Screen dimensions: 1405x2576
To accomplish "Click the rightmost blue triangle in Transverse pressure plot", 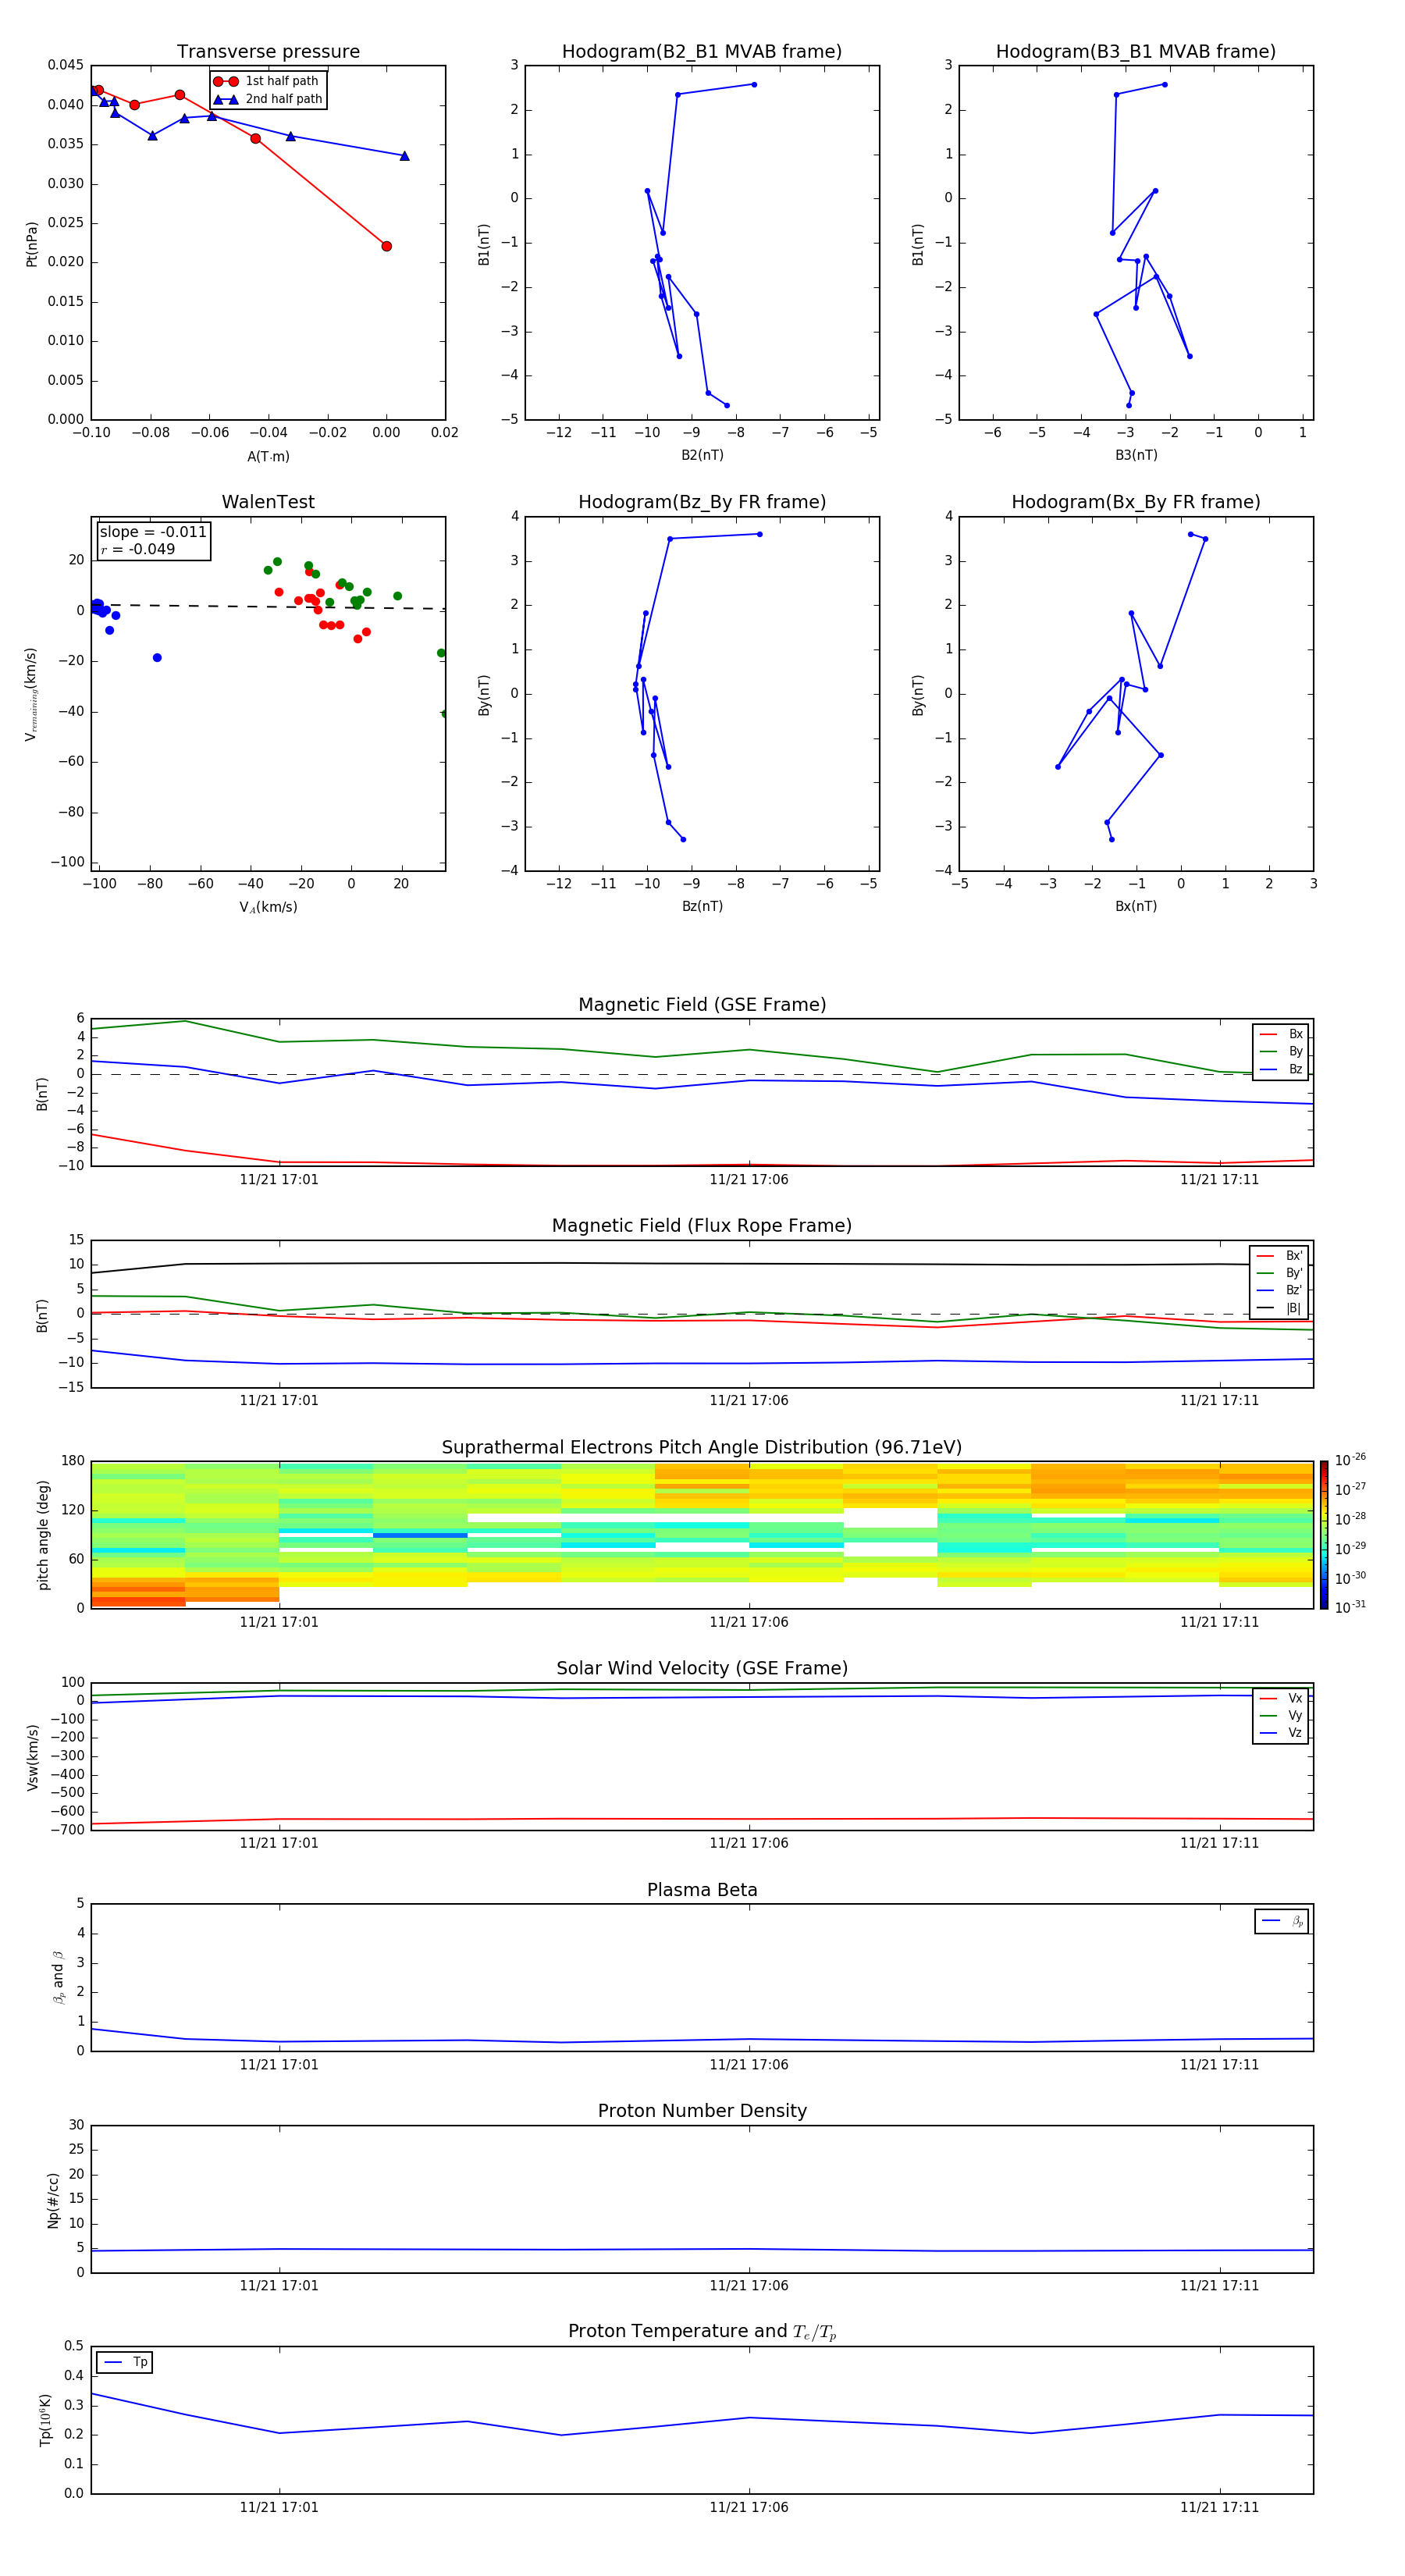I will [404, 156].
